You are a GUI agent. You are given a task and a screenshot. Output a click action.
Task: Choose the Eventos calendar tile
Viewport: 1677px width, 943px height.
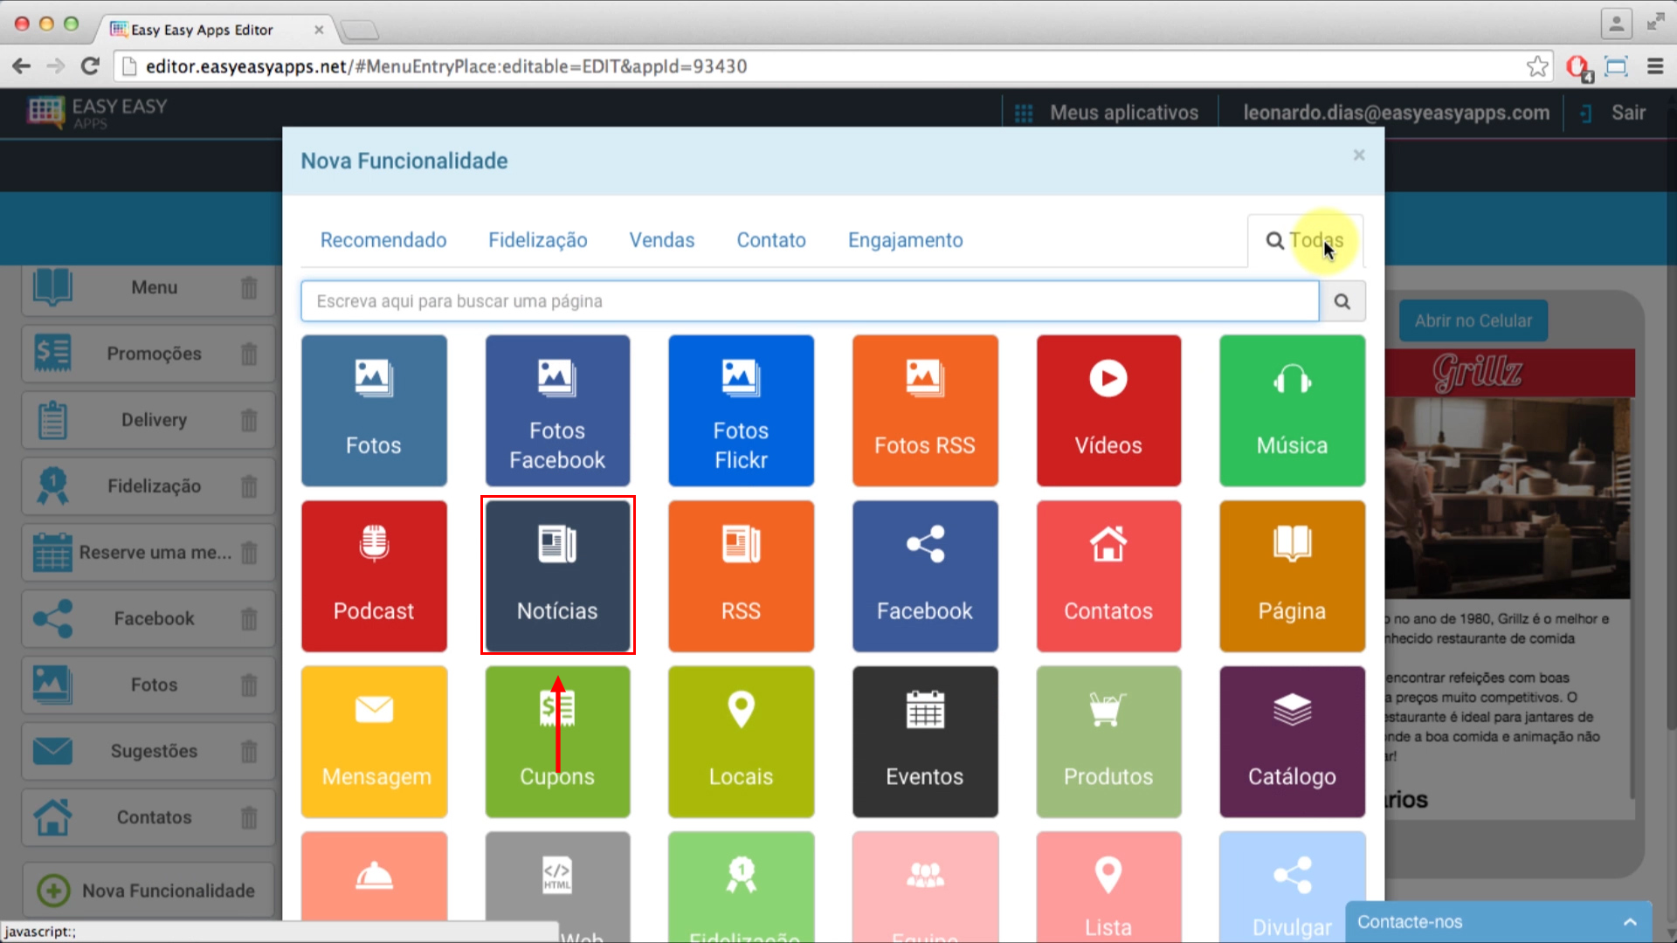coord(925,741)
